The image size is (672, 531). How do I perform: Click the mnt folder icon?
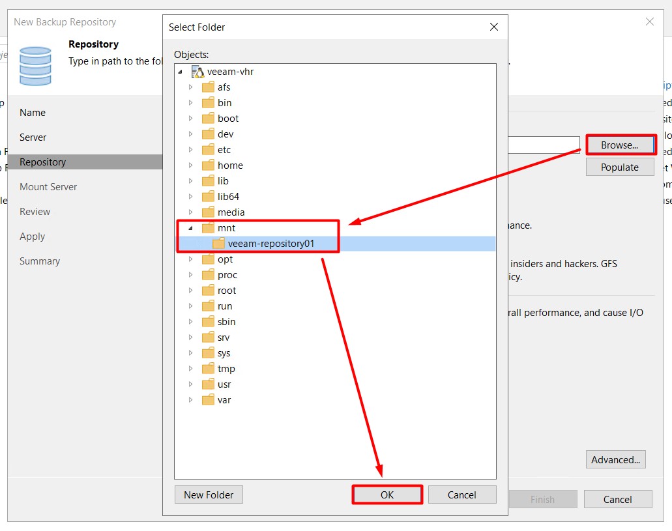click(x=209, y=228)
